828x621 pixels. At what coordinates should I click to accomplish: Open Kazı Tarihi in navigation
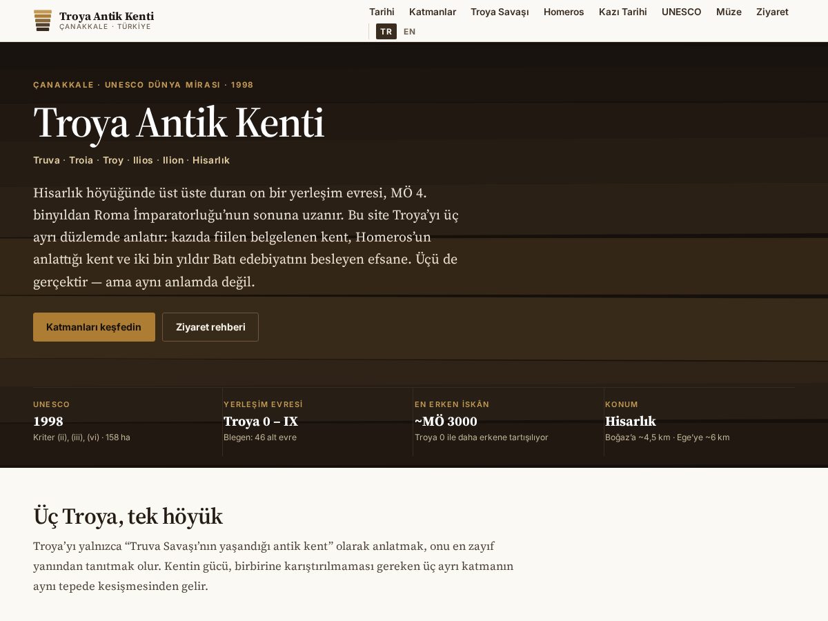pos(623,12)
